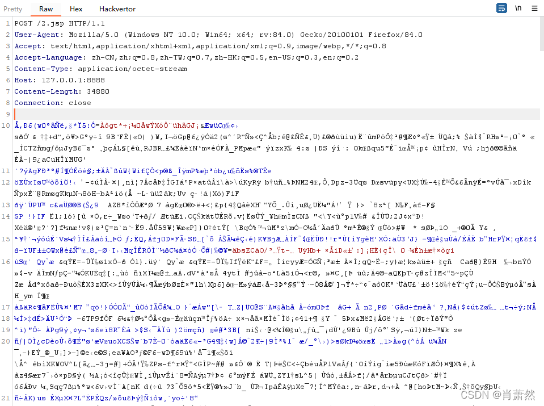Place cursor on empty line 9
The height and width of the screenshot is (406, 544).
[x=277, y=114]
